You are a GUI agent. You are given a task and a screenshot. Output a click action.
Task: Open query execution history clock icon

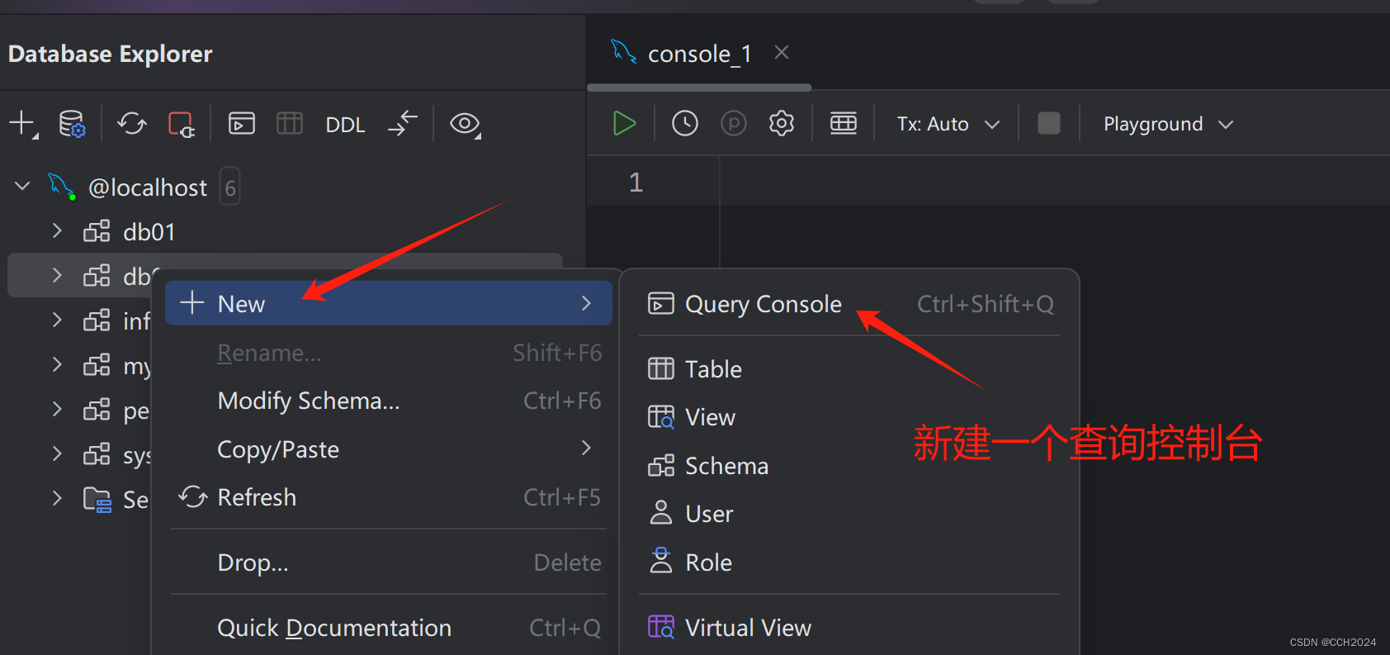(684, 122)
